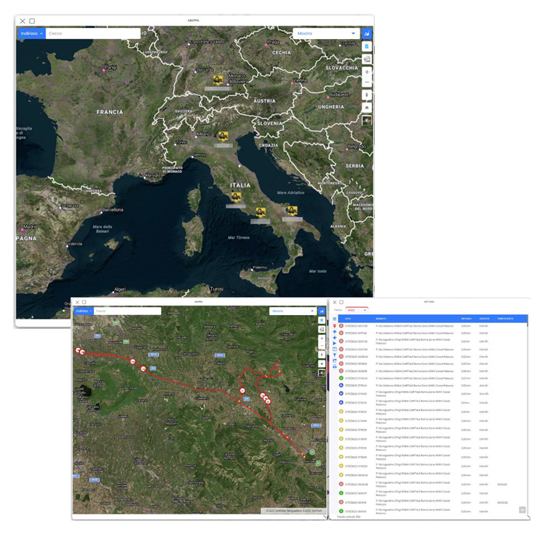The height and width of the screenshot is (548, 548).
Task: Click the filter funnel icon in the details panel
Action: click(x=334, y=355)
